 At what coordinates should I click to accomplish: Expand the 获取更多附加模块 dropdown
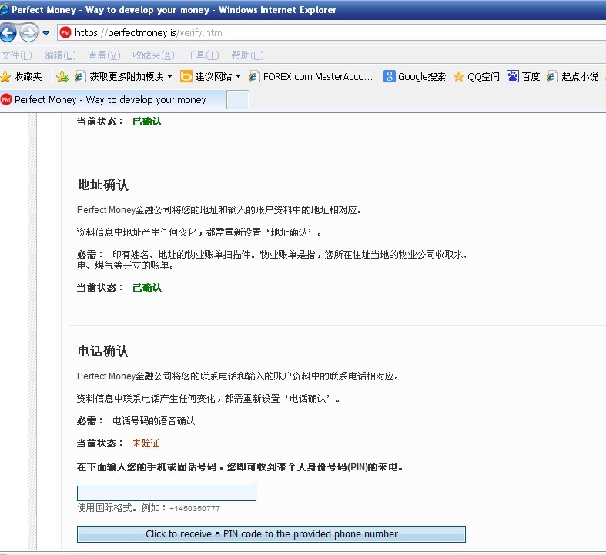pyautogui.click(x=169, y=77)
